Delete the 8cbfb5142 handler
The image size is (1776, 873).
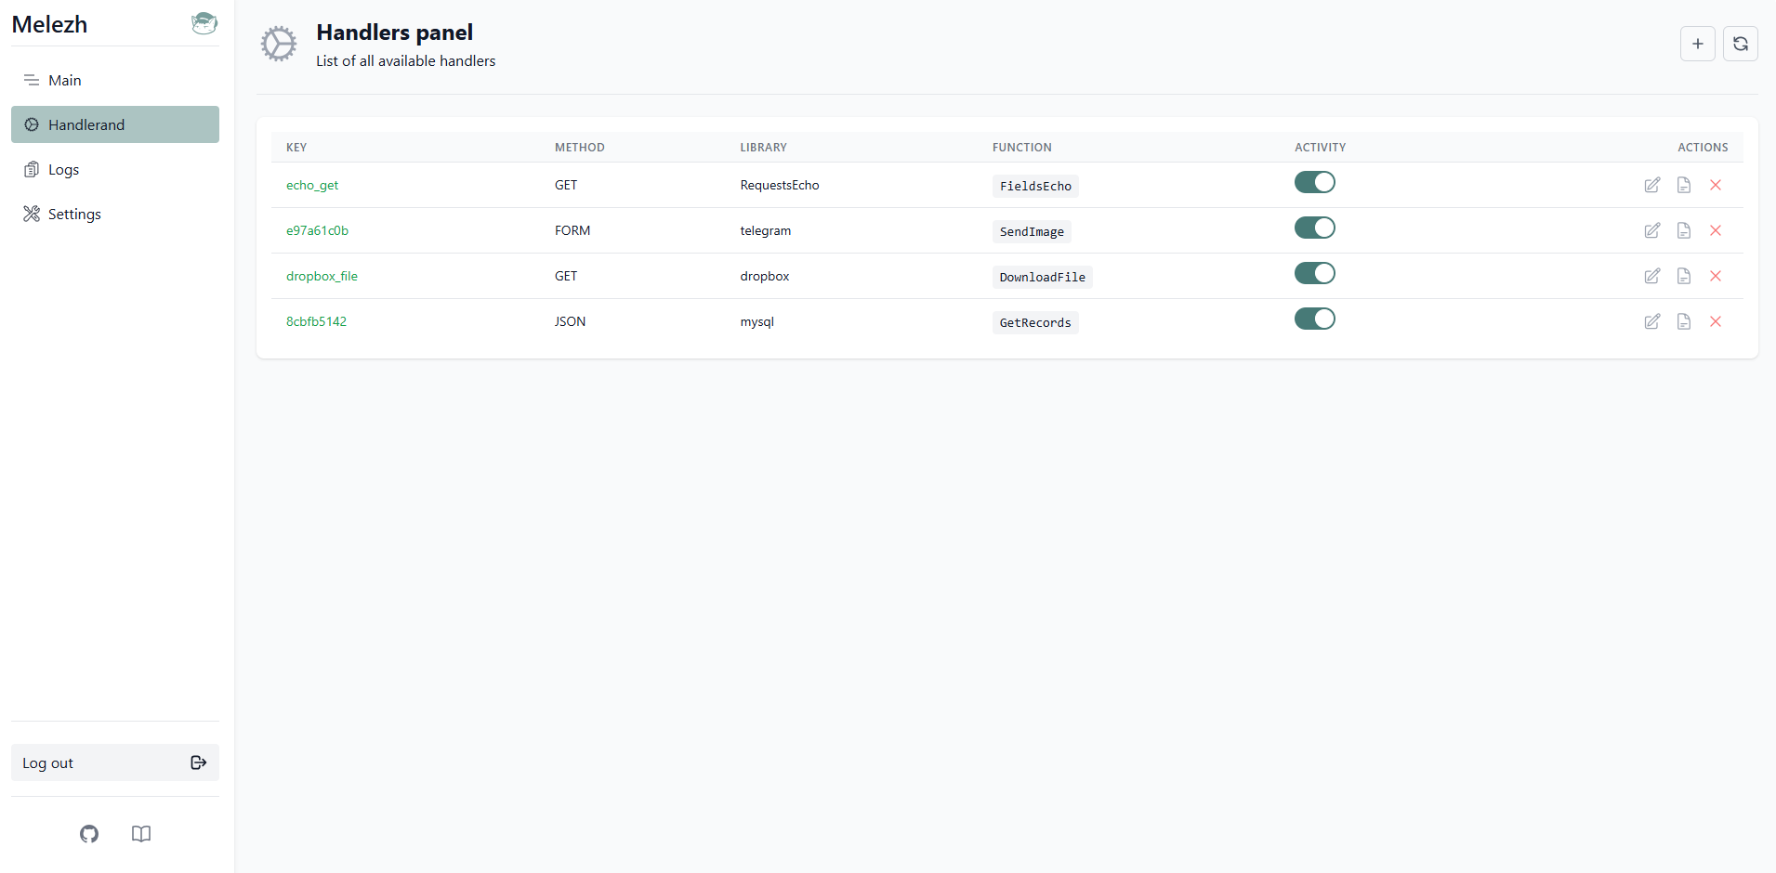click(x=1715, y=321)
